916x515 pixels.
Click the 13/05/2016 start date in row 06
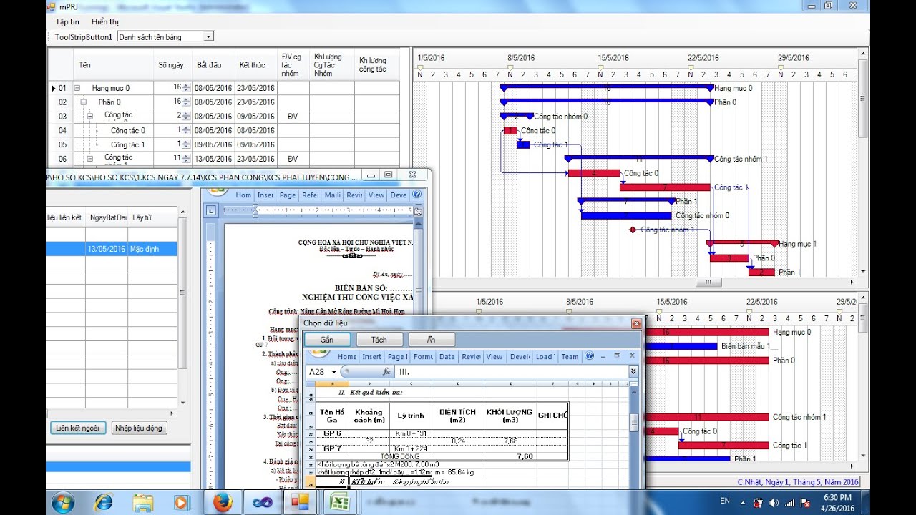pyautogui.click(x=213, y=158)
